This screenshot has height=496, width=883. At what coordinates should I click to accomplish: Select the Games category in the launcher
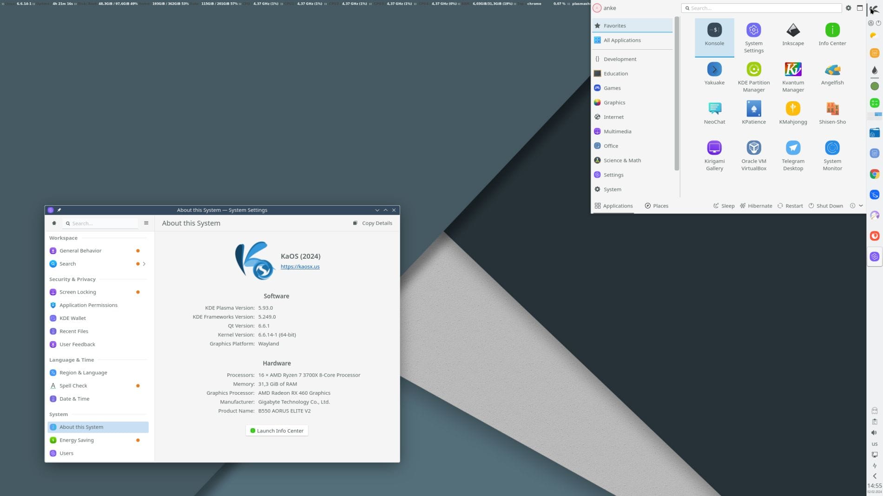[612, 88]
